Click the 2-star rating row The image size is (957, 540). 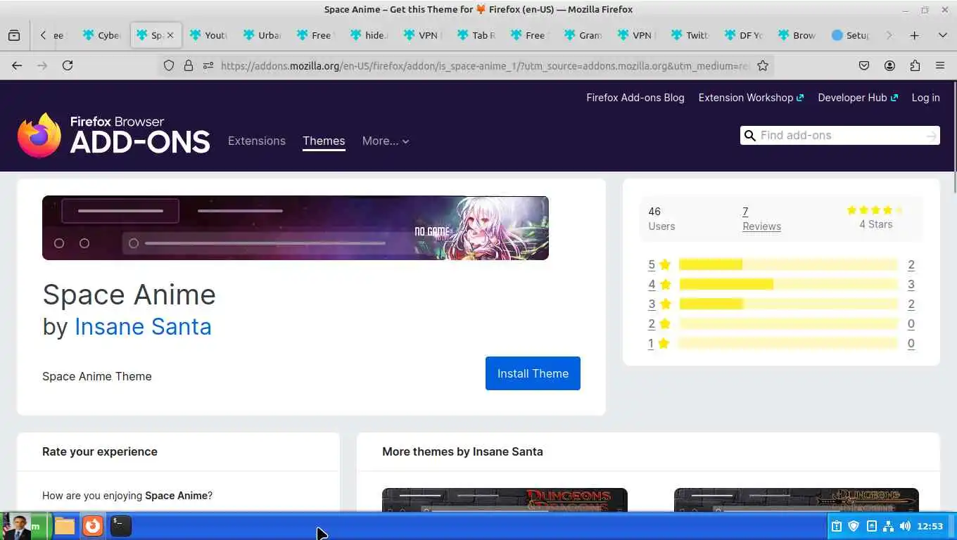tap(781, 324)
